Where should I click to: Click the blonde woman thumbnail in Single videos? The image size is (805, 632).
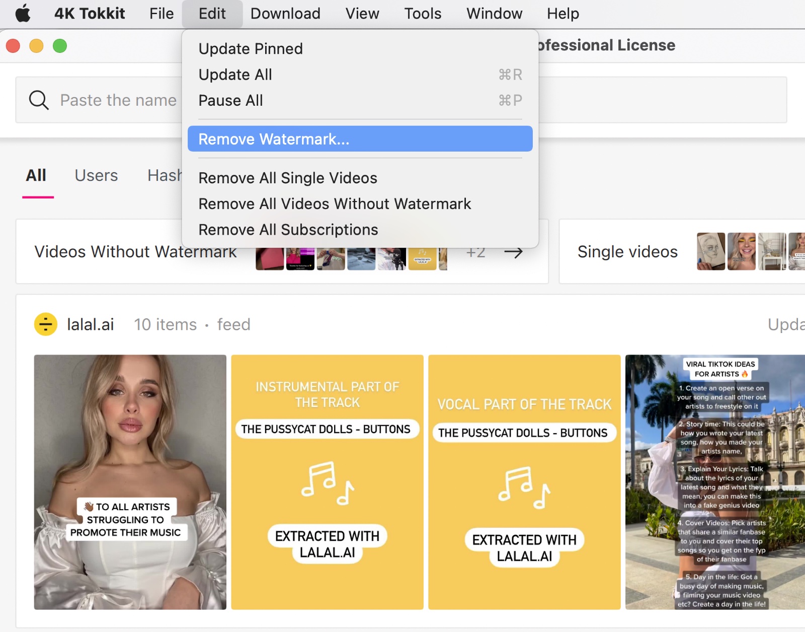click(x=742, y=251)
